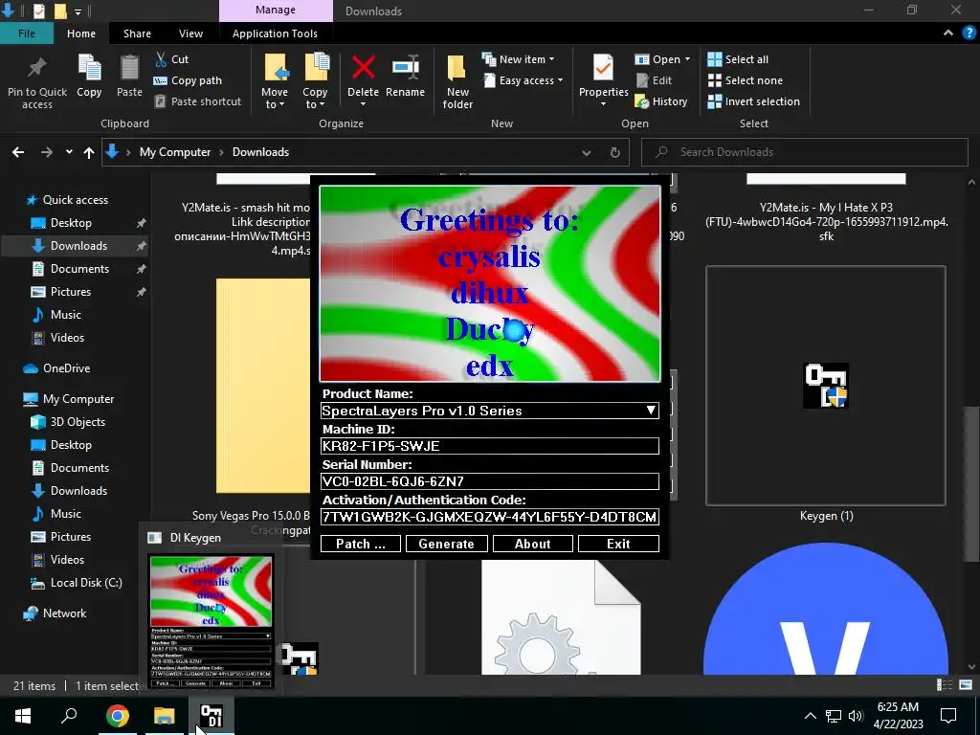980x735 pixels.
Task: Switch to the View ribbon tab
Action: (x=190, y=33)
